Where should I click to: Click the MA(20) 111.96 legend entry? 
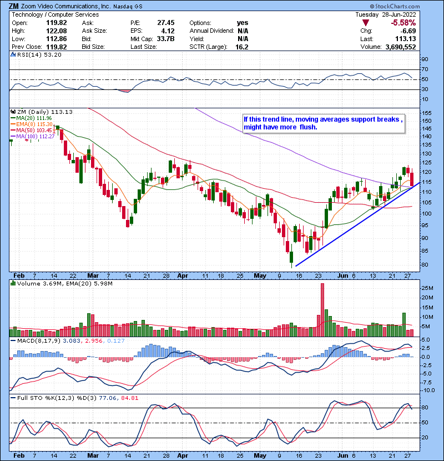pyautogui.click(x=31, y=118)
